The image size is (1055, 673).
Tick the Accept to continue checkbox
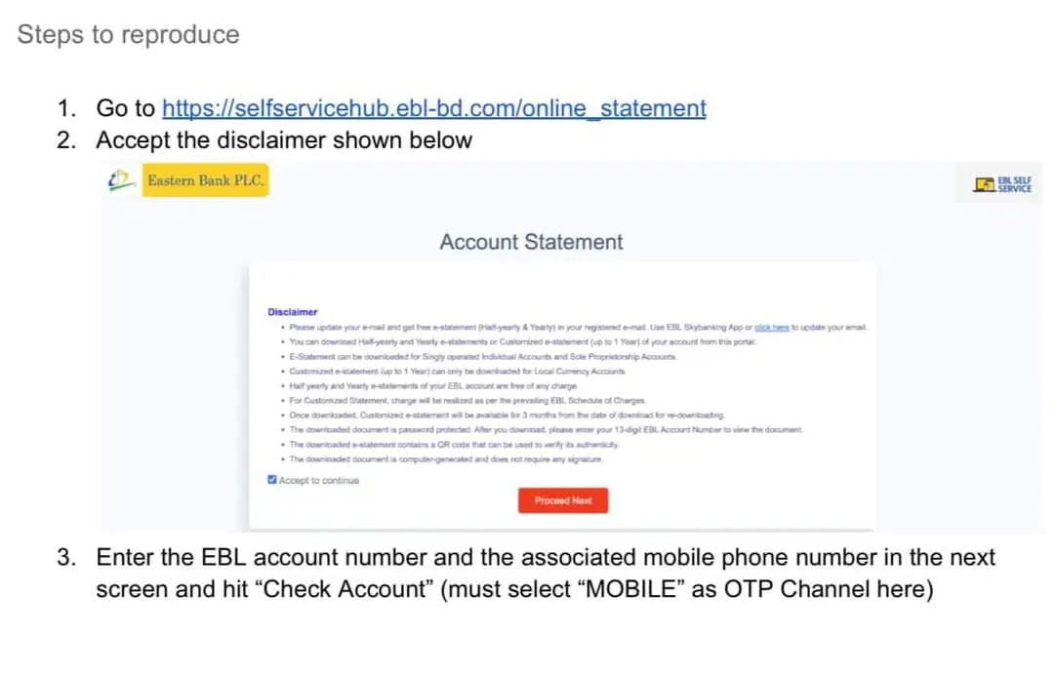click(272, 479)
